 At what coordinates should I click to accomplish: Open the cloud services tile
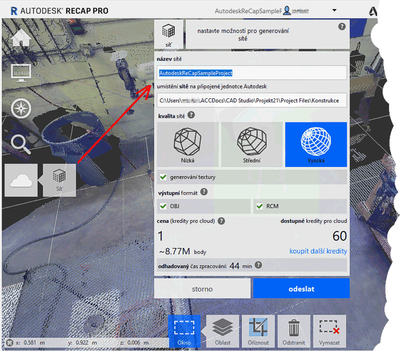21,180
